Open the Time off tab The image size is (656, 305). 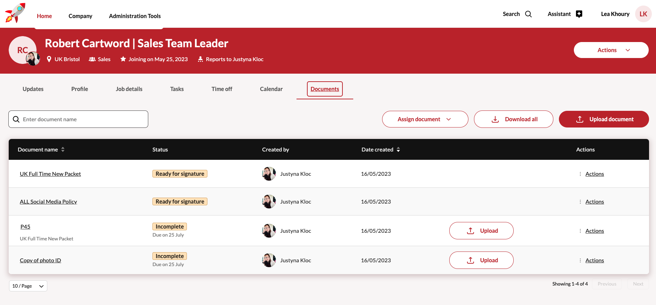click(x=222, y=89)
